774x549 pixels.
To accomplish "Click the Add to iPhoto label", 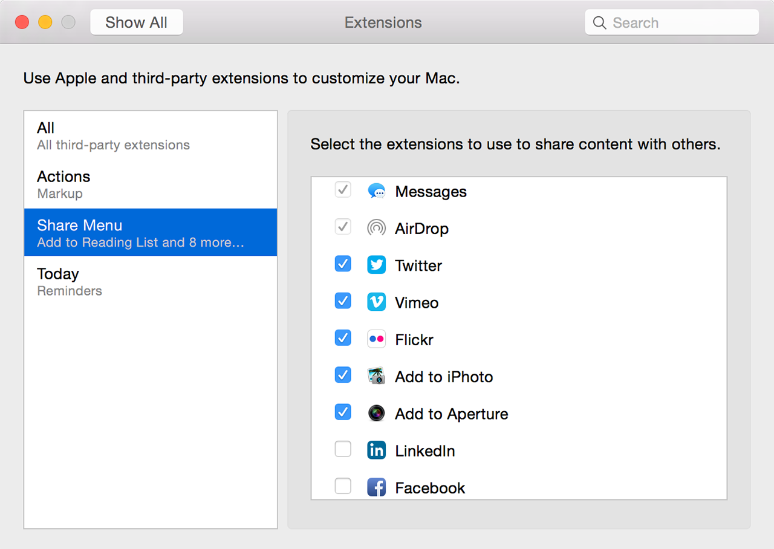I will click(x=444, y=377).
